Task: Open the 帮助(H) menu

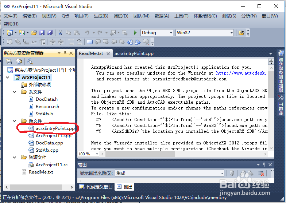Action: 11,24
